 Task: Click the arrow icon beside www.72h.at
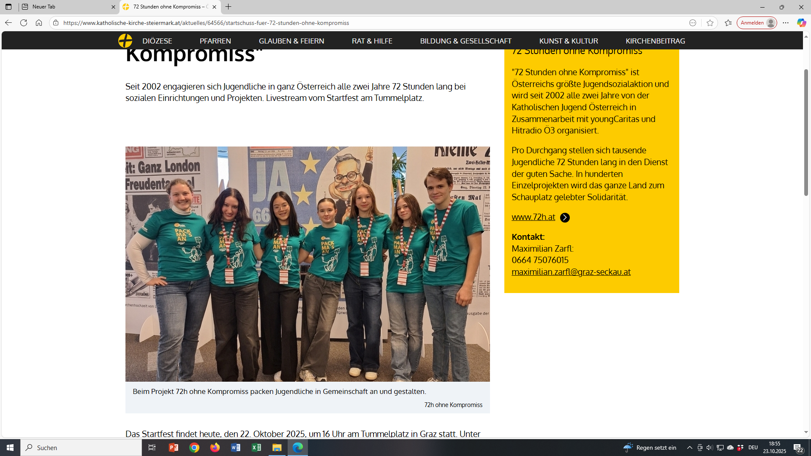[565, 217]
